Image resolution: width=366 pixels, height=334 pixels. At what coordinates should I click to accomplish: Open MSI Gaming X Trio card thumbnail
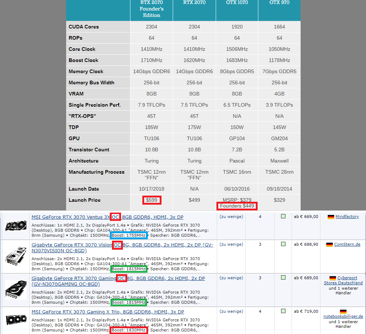point(16,320)
